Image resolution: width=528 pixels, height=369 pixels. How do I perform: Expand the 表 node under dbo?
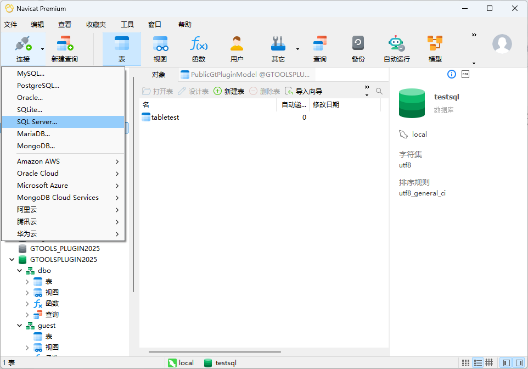click(x=27, y=282)
